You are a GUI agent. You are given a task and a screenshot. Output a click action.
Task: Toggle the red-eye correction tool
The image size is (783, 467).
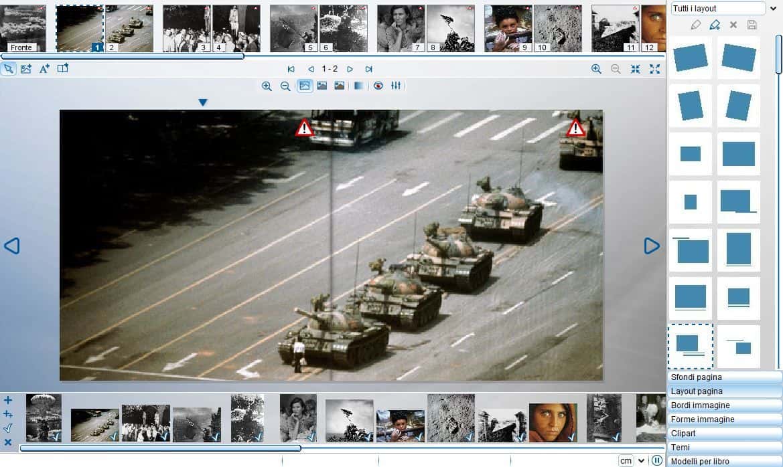coord(378,86)
